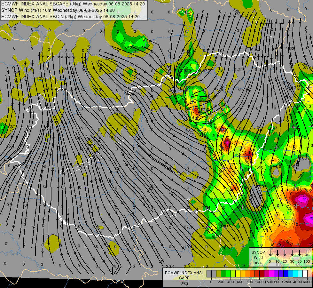Viewport: 313px width, 288px height.
Task: Click the ECMWF-INDEX-ANAL legend label
Action: click(x=184, y=273)
